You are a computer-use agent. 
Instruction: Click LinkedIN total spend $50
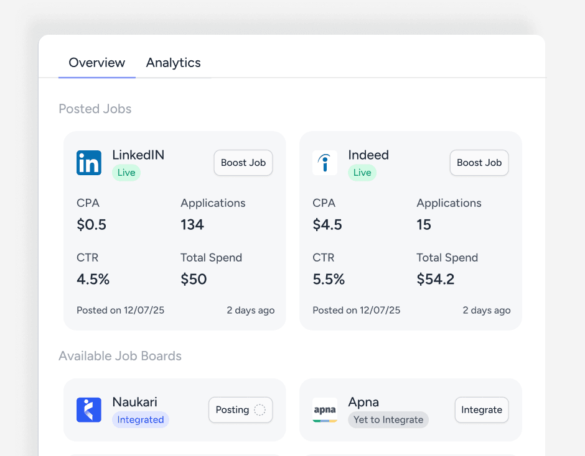point(194,279)
